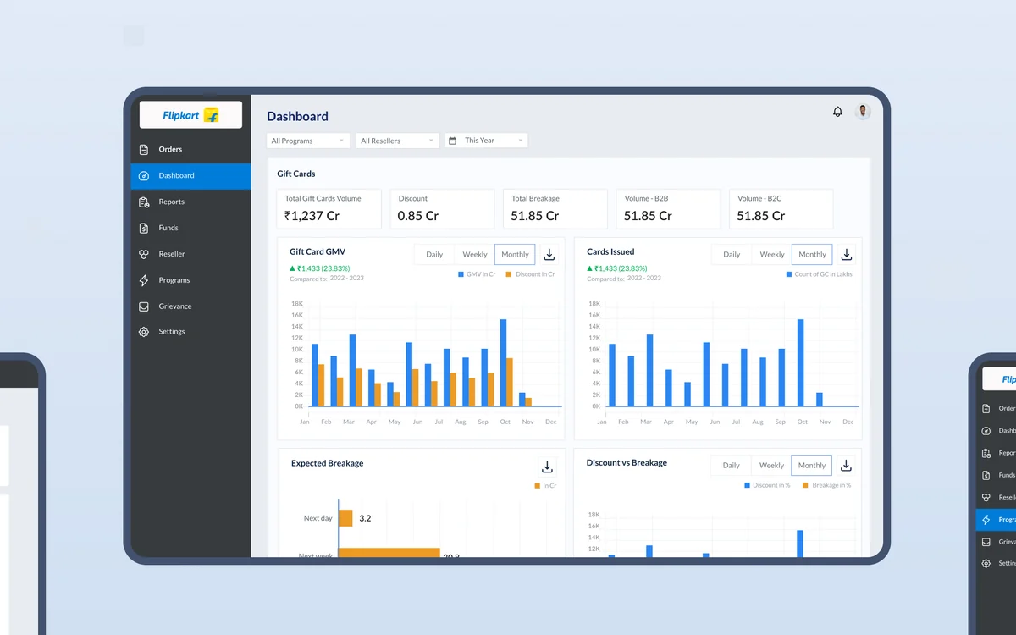Click the Expected Breakage chart title
1016x635 pixels.
click(327, 463)
